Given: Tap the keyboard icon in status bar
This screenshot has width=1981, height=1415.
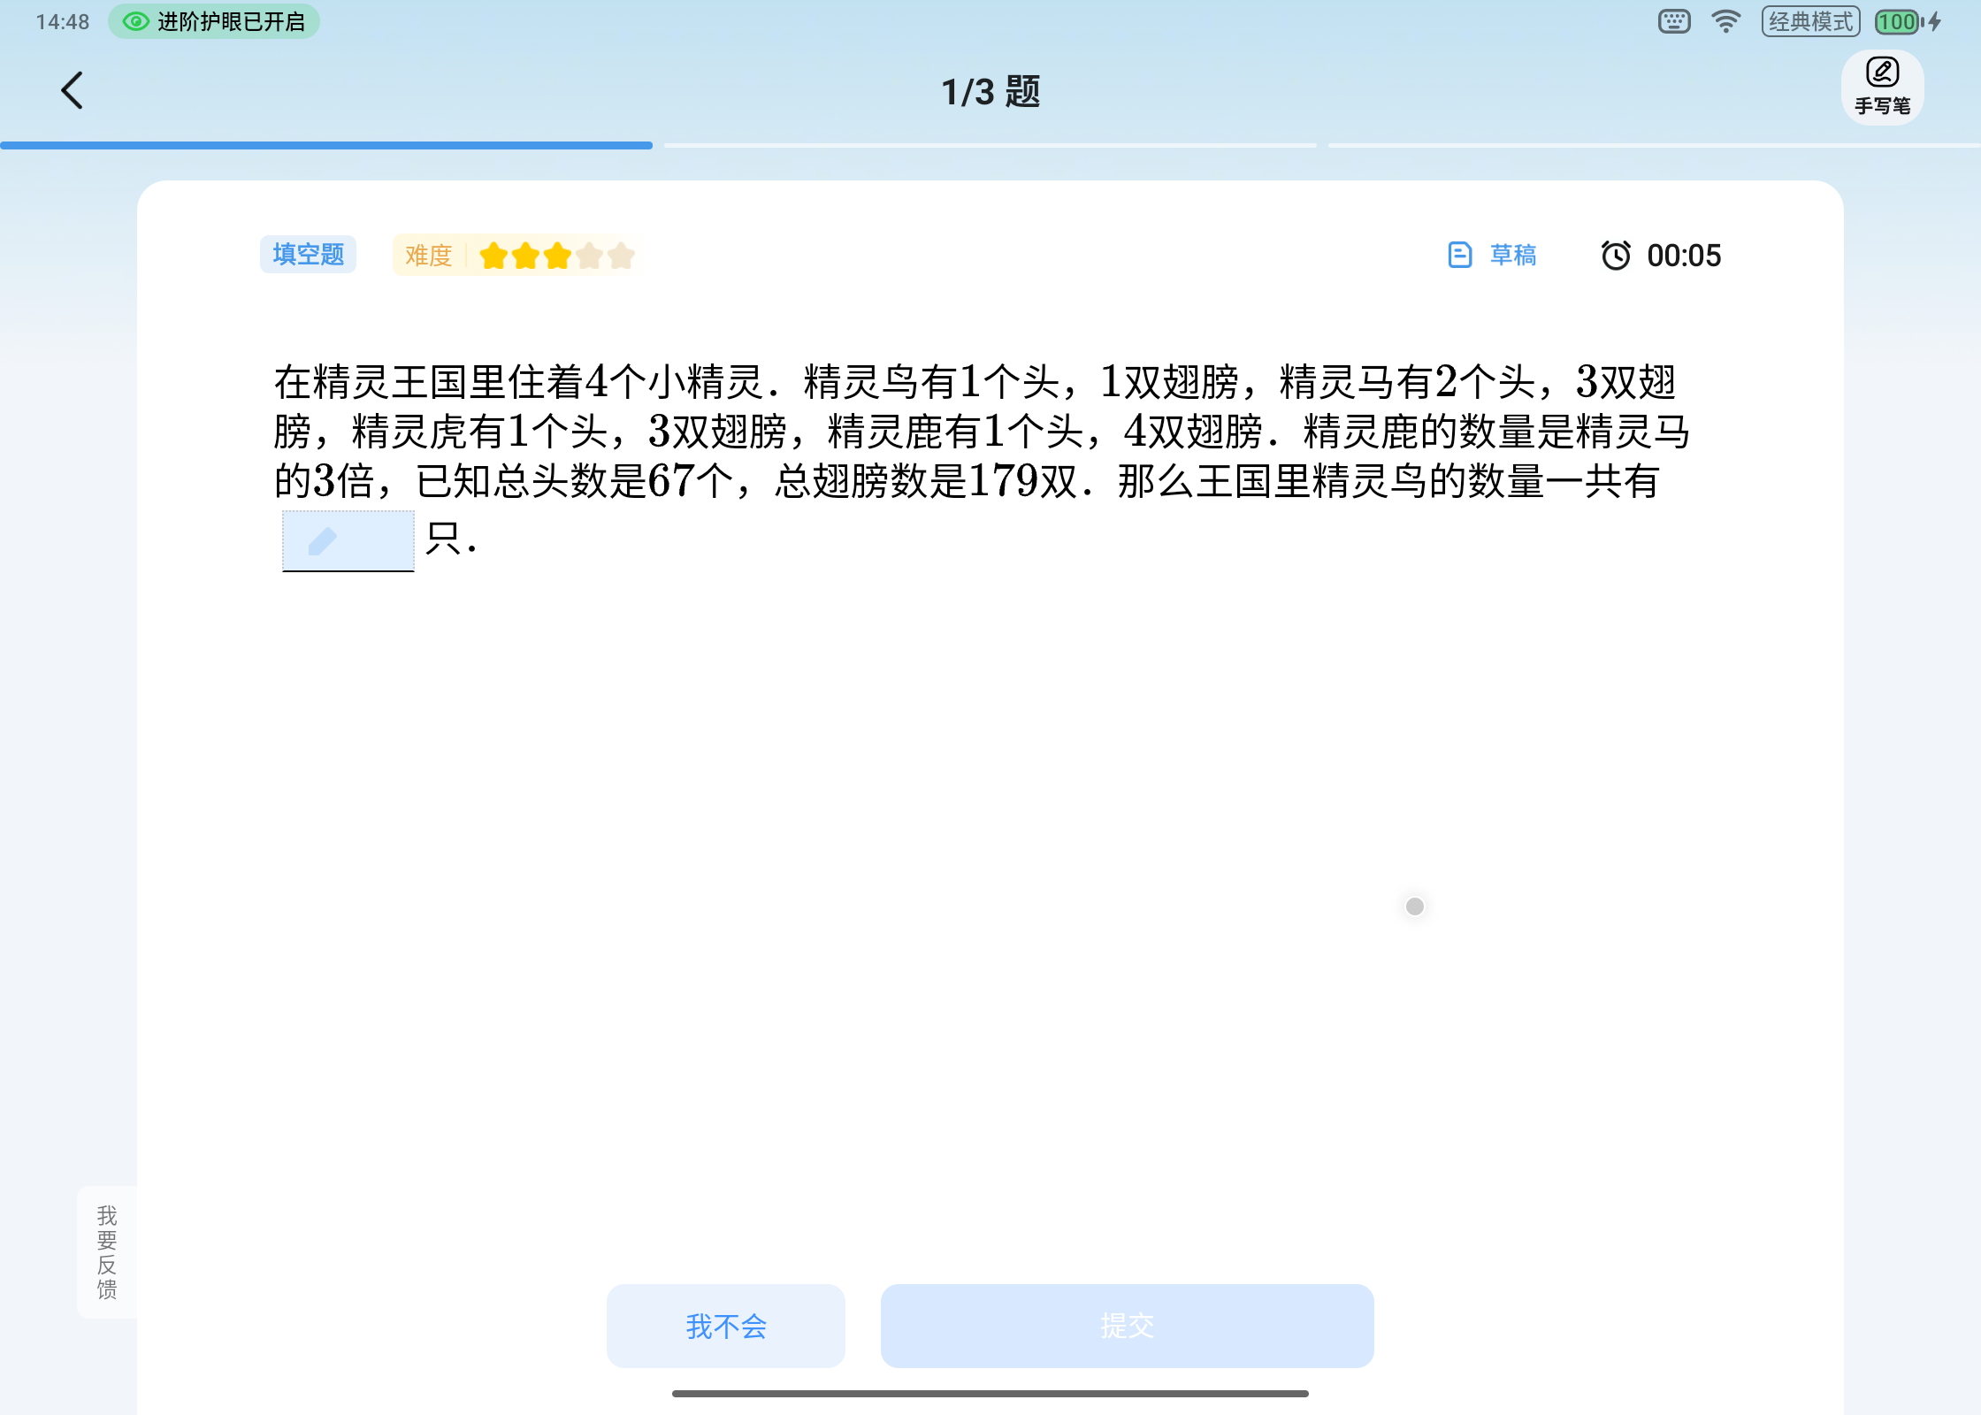Looking at the screenshot, I should coord(1674,21).
